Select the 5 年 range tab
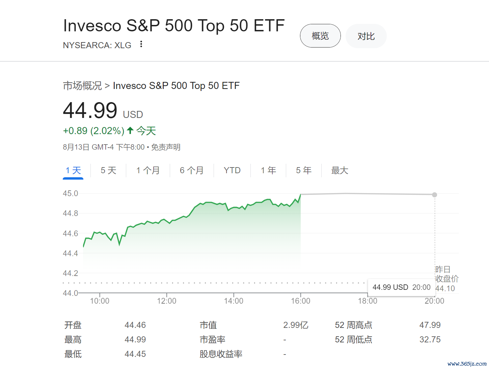489x369 pixels. pyautogui.click(x=304, y=171)
